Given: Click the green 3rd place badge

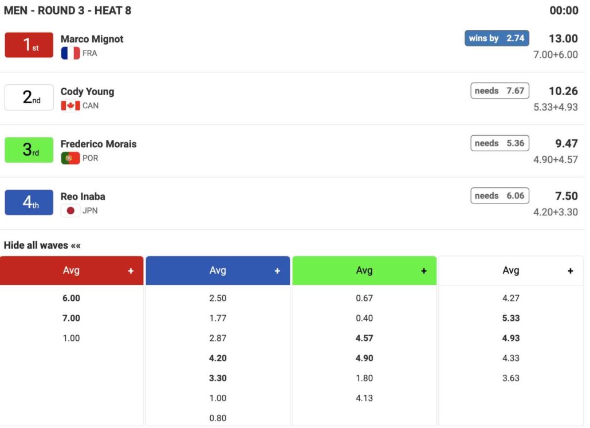Looking at the screenshot, I should coord(29,150).
